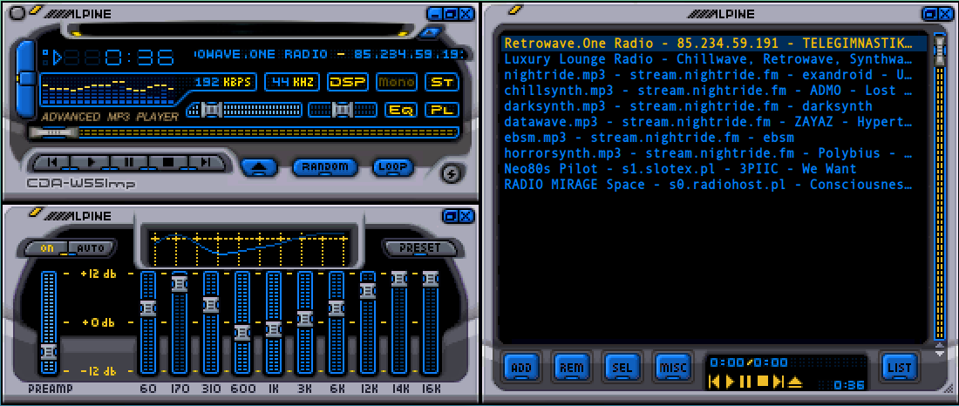Open the playlist ADD menu

(521, 368)
